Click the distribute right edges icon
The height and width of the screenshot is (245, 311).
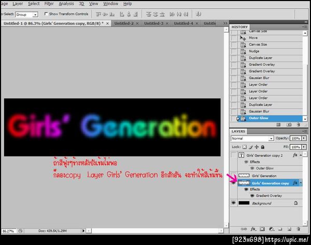coord(186,14)
